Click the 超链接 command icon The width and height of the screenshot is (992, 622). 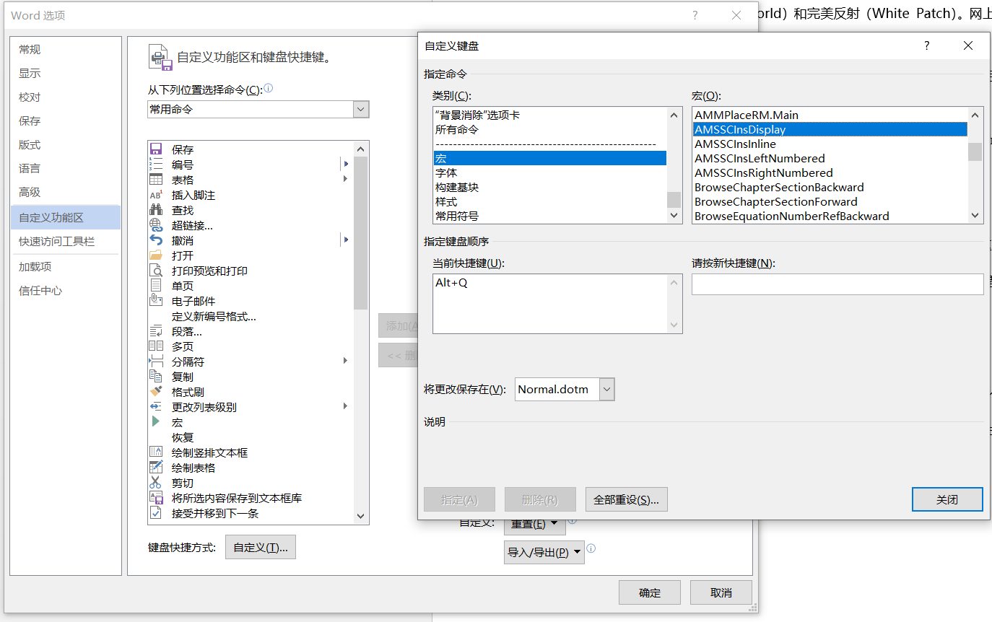[156, 224]
